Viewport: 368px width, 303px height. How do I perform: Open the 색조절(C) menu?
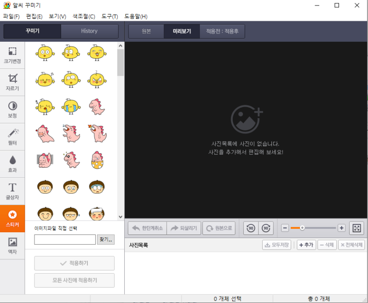coord(84,17)
